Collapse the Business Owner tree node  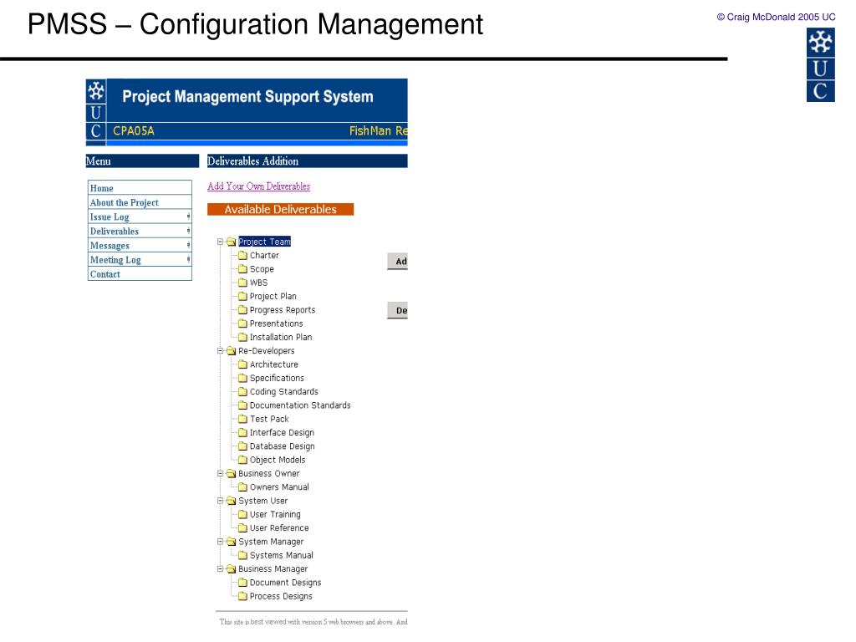click(x=221, y=473)
